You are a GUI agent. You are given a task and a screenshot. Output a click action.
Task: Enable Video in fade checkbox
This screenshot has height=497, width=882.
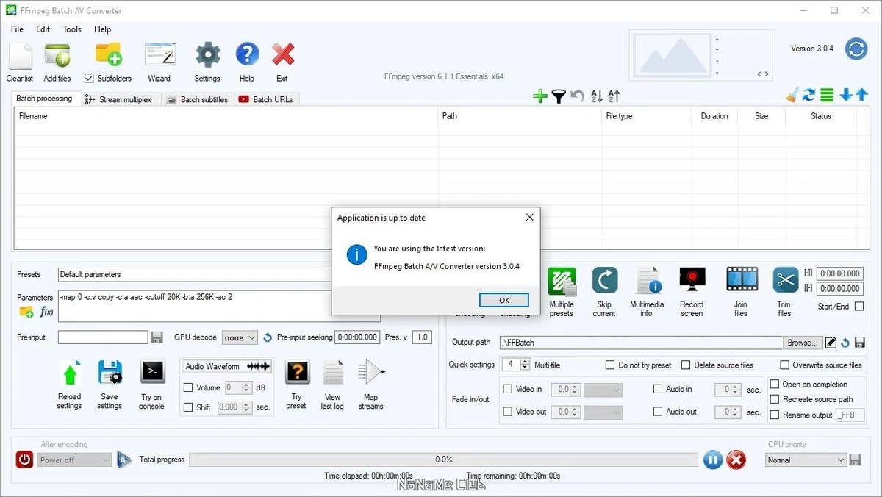pos(508,390)
